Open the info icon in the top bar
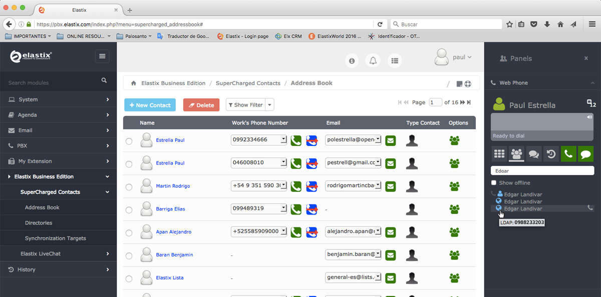 (352, 60)
